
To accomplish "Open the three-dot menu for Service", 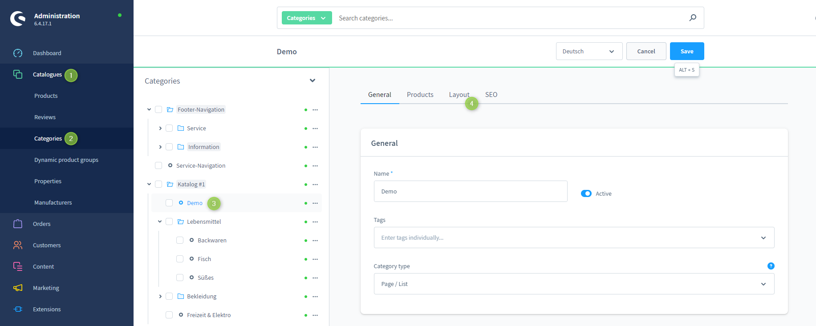I will [x=315, y=129].
